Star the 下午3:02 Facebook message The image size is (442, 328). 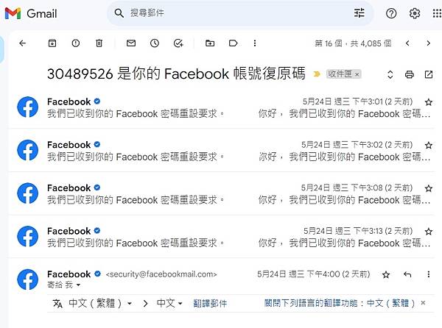429,145
